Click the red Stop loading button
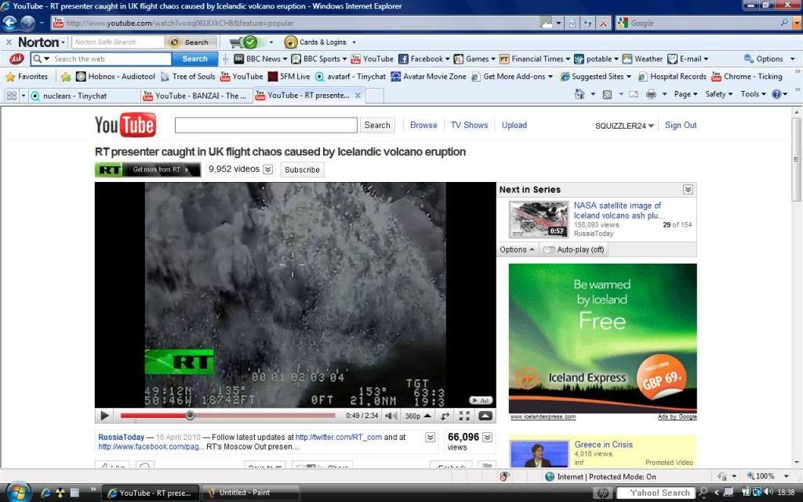 coord(603,23)
